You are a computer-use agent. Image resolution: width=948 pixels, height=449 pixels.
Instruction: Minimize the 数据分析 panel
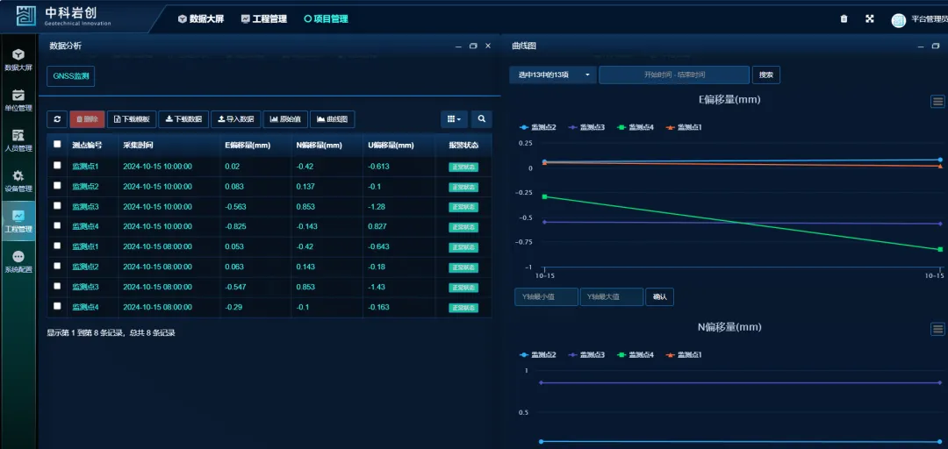click(x=457, y=46)
